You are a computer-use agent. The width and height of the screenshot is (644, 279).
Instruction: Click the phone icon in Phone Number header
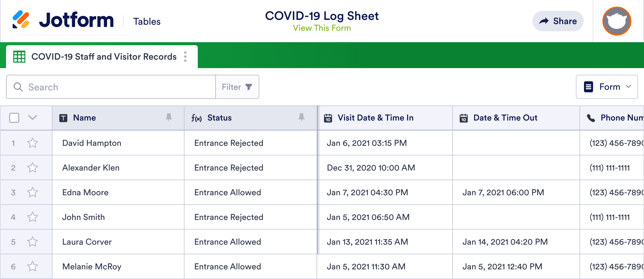(x=591, y=118)
